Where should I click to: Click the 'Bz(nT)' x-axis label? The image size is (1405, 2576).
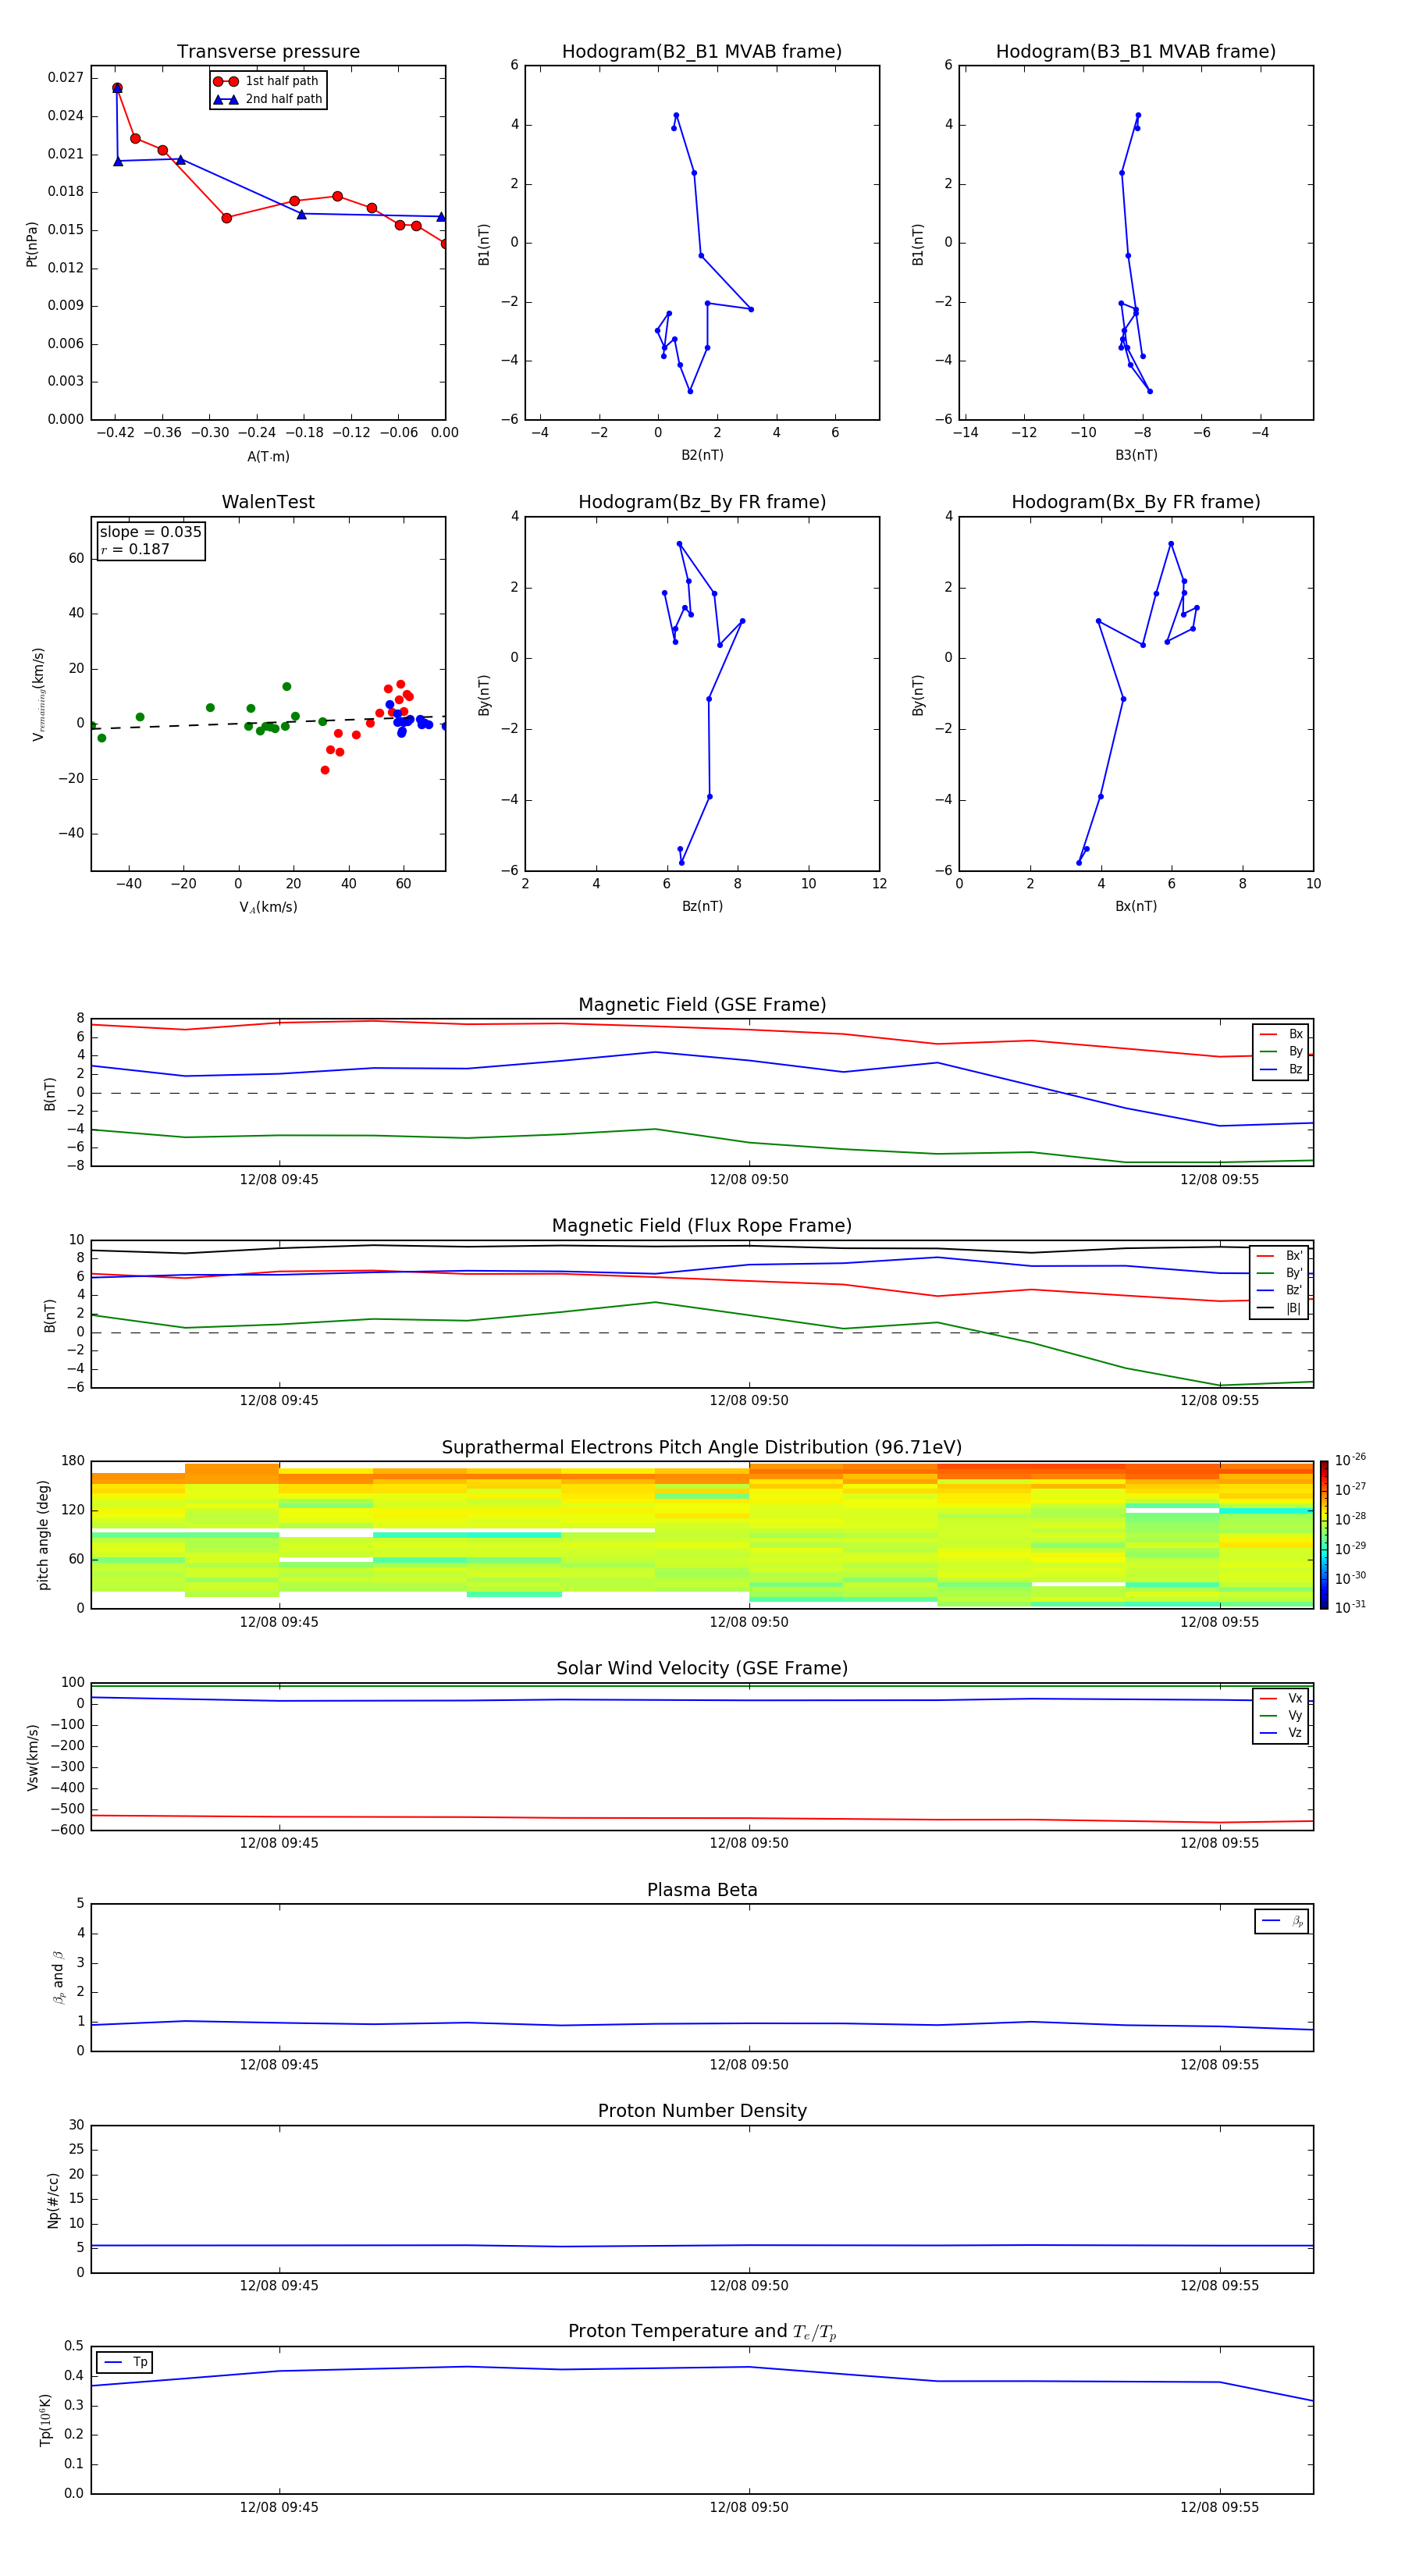702,906
